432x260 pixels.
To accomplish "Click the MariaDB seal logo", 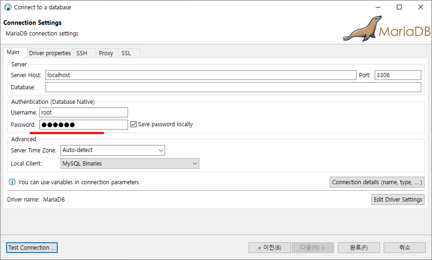I will [x=387, y=28].
